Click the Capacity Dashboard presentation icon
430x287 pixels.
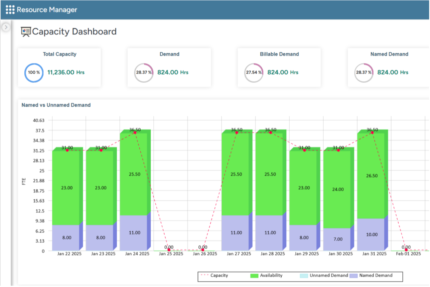pyautogui.click(x=26, y=32)
